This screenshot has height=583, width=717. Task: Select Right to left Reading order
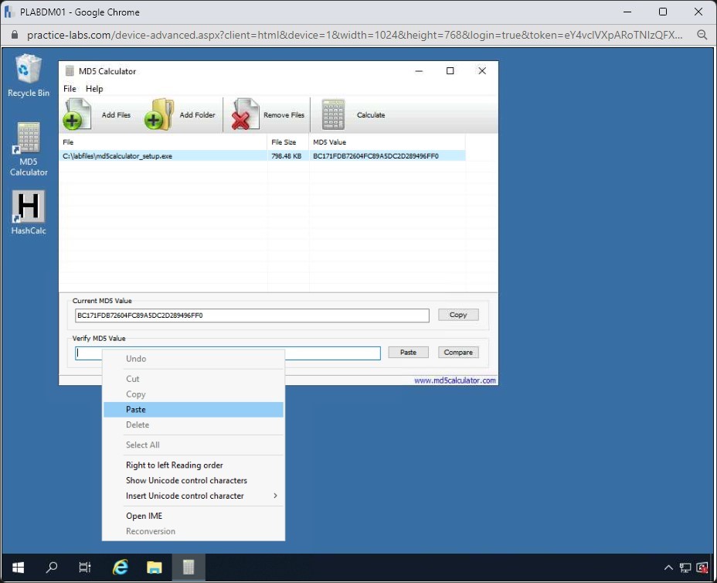click(175, 465)
